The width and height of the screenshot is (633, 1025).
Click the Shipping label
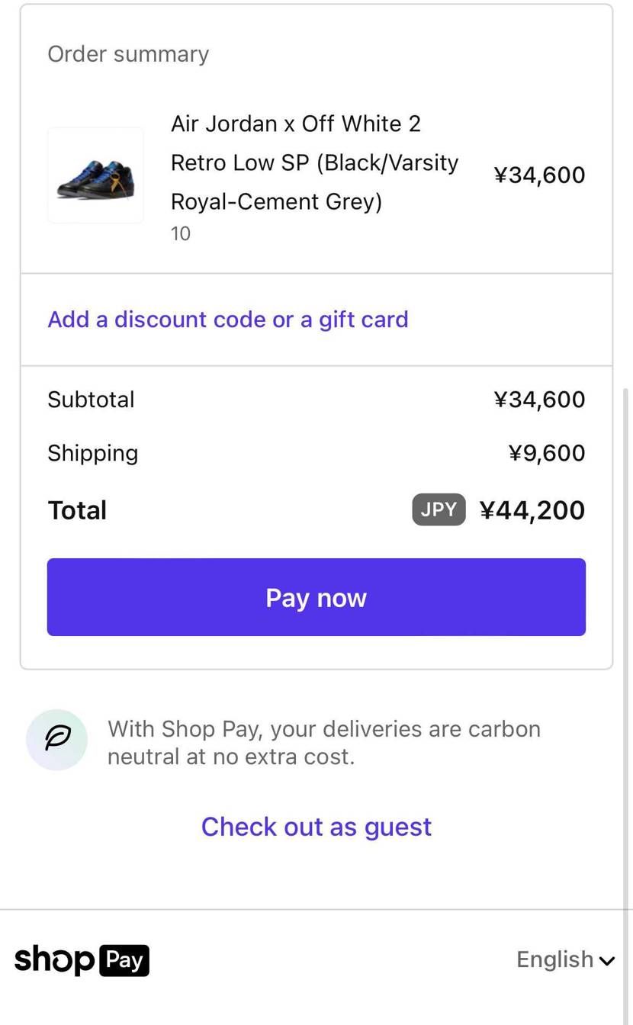(x=92, y=453)
